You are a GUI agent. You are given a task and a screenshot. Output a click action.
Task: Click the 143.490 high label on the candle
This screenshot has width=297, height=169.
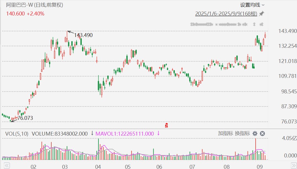coord(83,35)
